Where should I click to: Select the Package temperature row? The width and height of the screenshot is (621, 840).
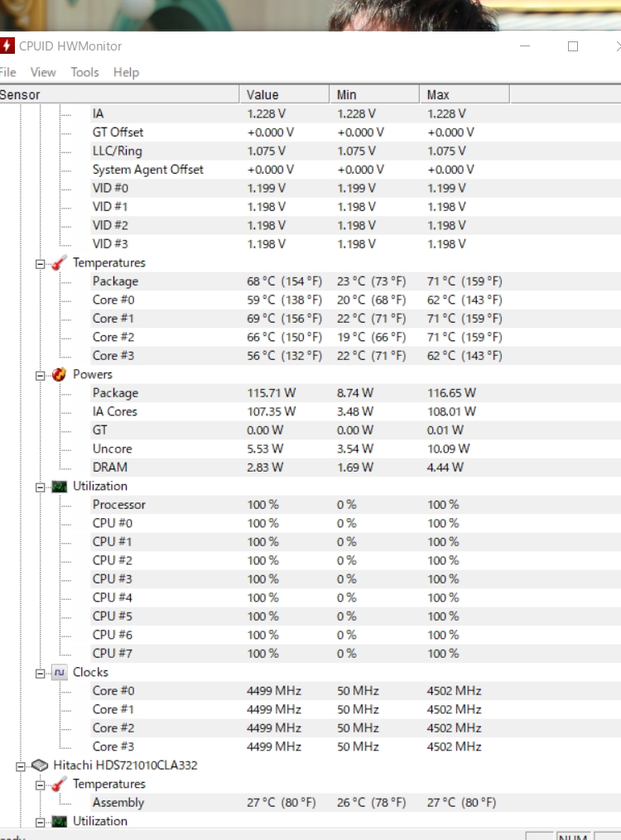click(115, 281)
